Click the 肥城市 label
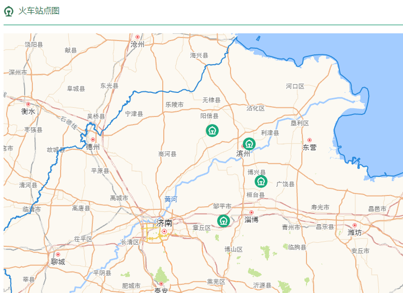This screenshot has width=403, height=293. 131,285
